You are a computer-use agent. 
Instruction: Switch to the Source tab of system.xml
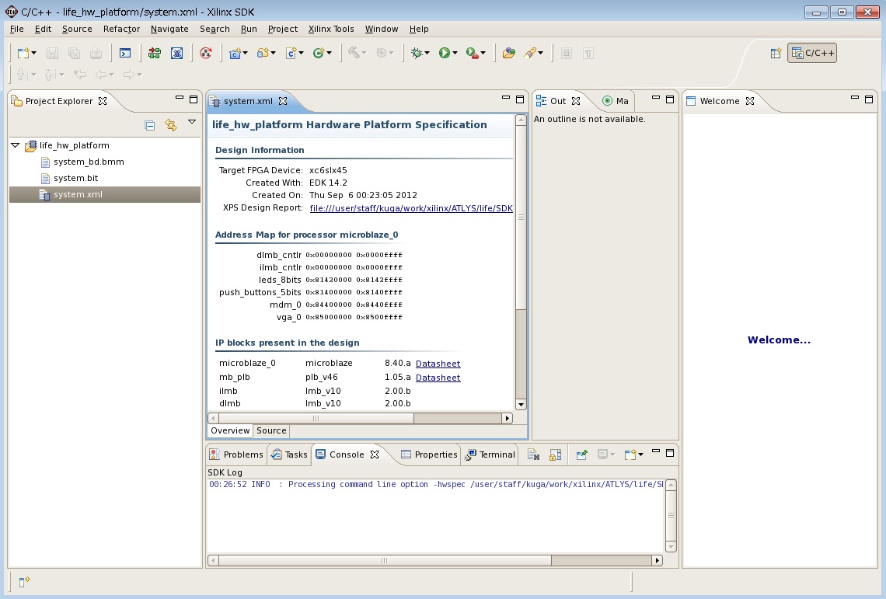(x=271, y=430)
